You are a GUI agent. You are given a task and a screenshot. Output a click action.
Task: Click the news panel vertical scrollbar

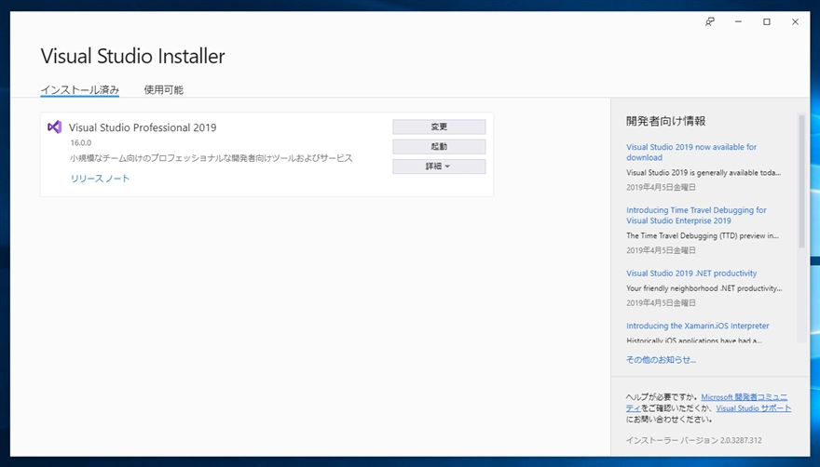801,180
